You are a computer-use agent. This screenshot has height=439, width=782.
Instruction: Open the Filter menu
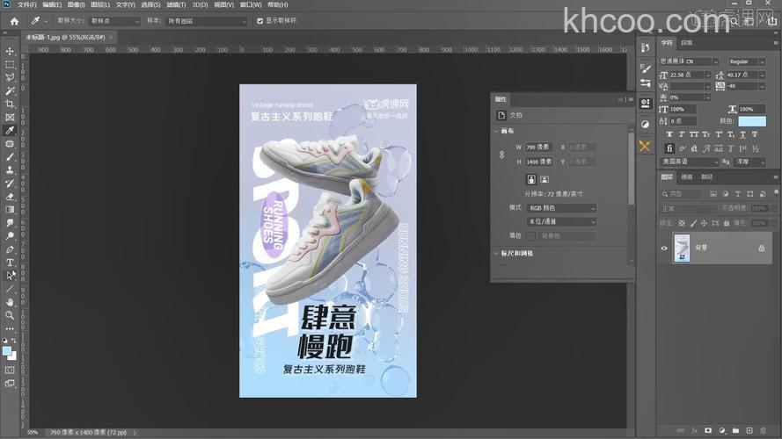(x=176, y=4)
